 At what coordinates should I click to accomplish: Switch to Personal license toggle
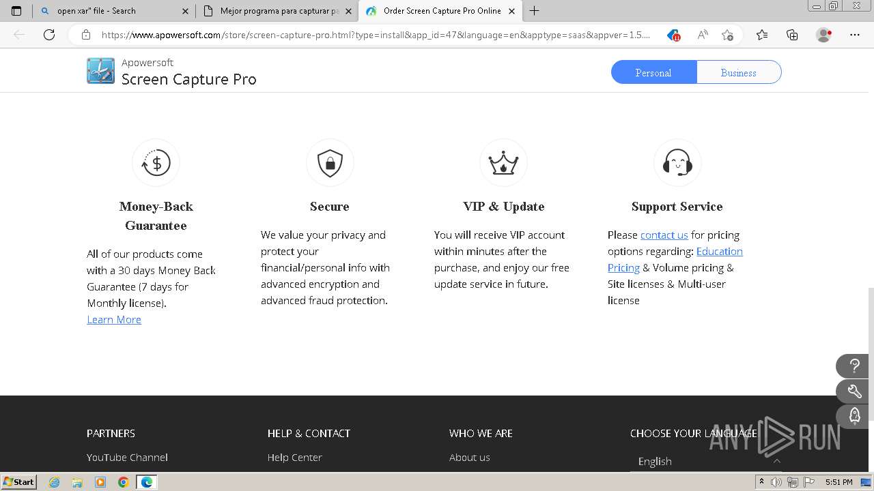coord(653,72)
